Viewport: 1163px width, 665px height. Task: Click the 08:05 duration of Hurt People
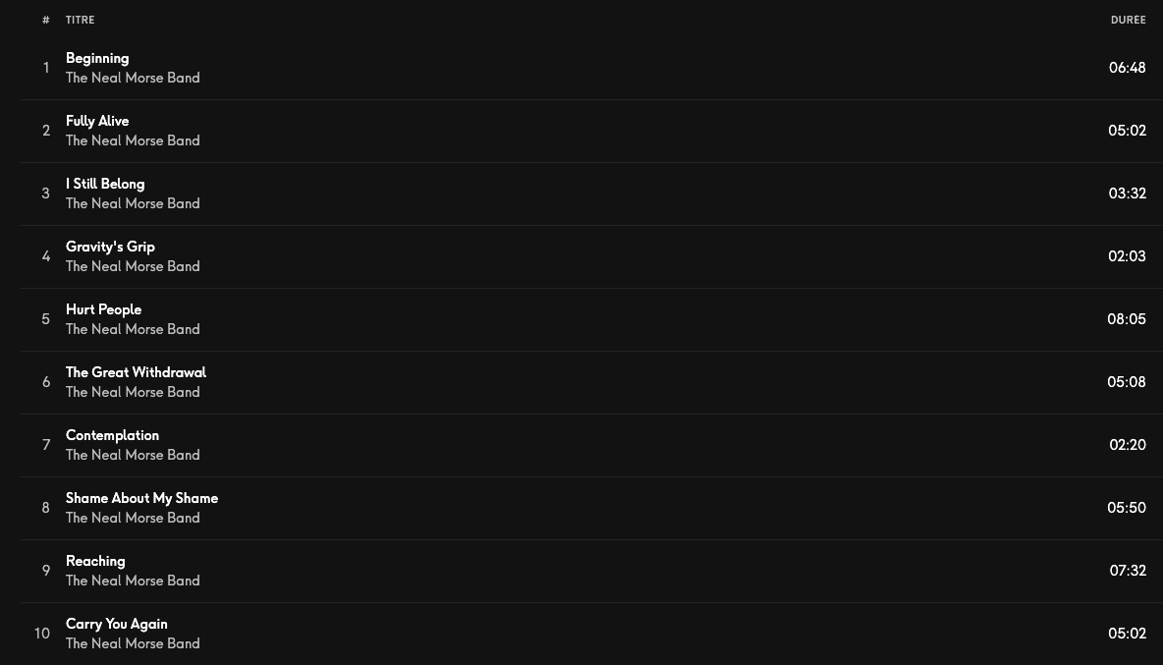pos(1127,319)
